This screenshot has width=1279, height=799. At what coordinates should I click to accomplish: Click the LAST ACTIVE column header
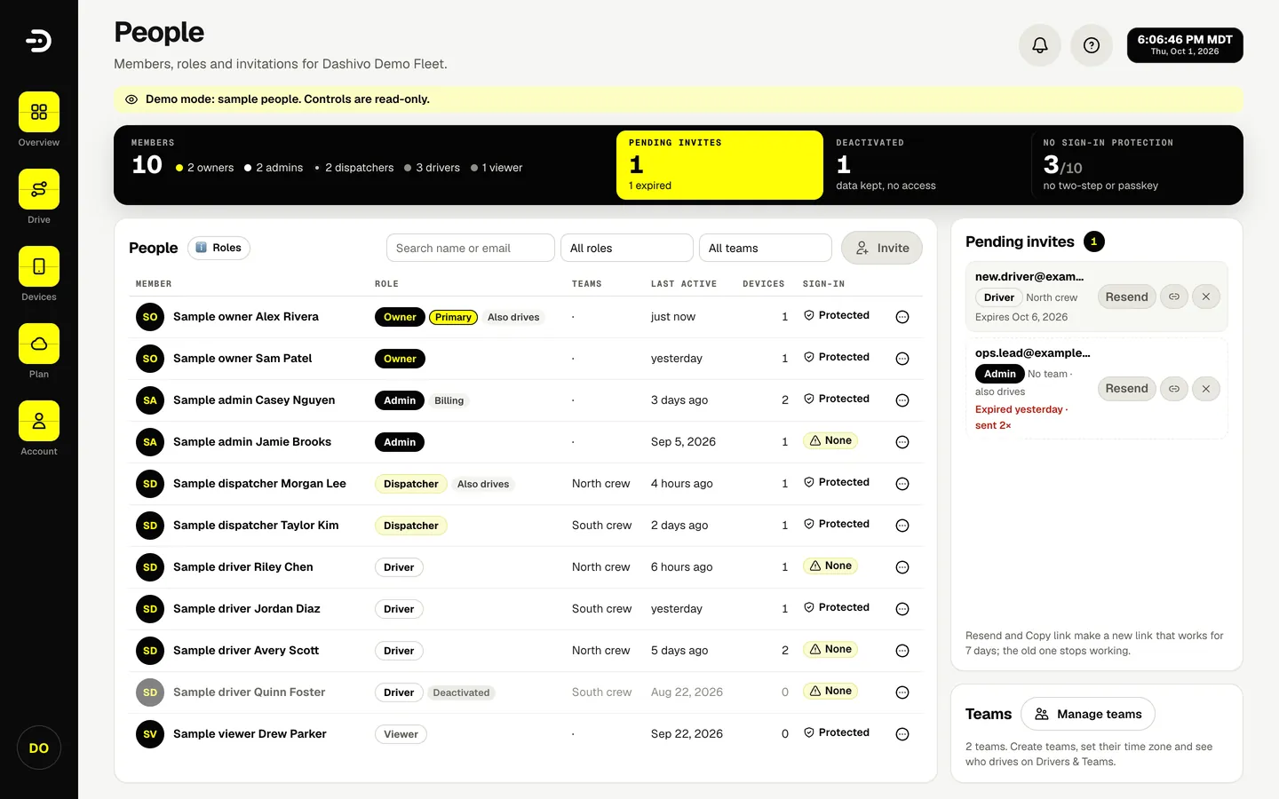coord(683,284)
